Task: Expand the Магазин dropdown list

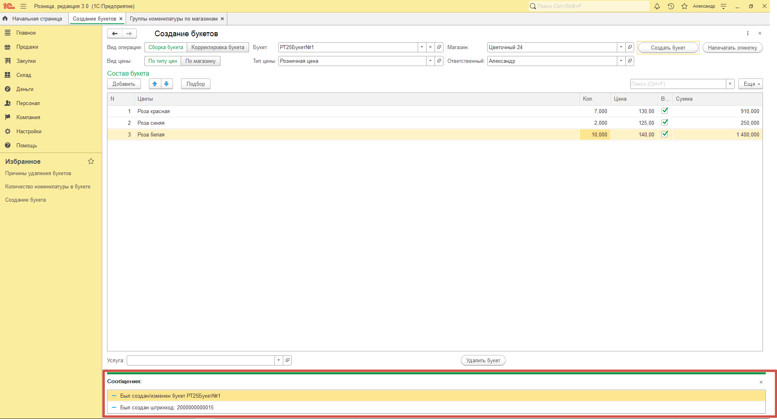Action: click(621, 47)
